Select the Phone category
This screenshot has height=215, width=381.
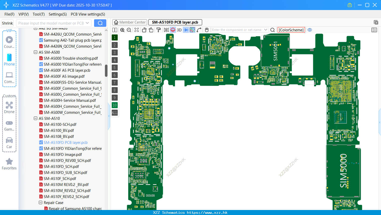9,60
